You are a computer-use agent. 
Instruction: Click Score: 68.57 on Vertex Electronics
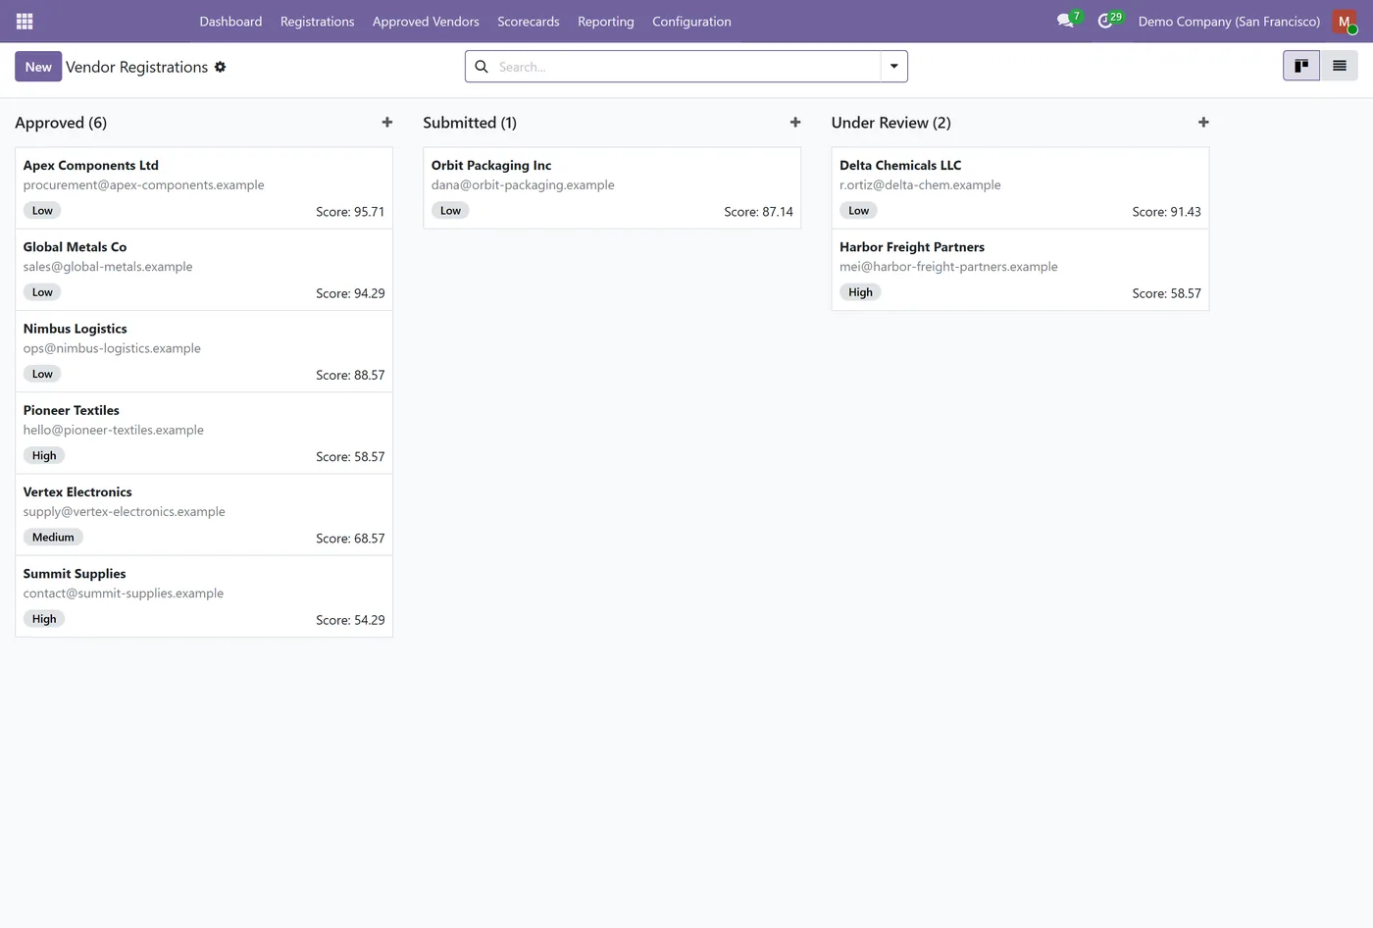[x=350, y=539]
